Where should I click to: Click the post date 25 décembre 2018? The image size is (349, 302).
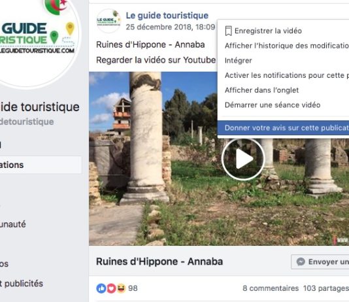tap(171, 27)
